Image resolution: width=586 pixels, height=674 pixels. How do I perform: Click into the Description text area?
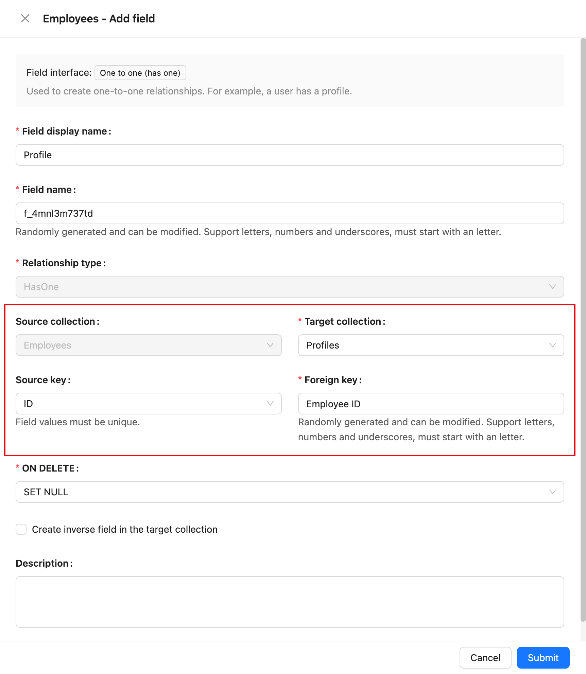[x=290, y=602]
